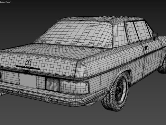
Task: Select the Mercedes star emblem on trunk
Action: point(28,64)
